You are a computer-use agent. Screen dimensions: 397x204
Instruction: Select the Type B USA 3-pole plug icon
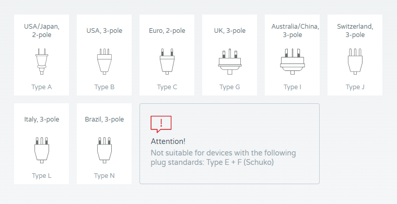(104, 62)
